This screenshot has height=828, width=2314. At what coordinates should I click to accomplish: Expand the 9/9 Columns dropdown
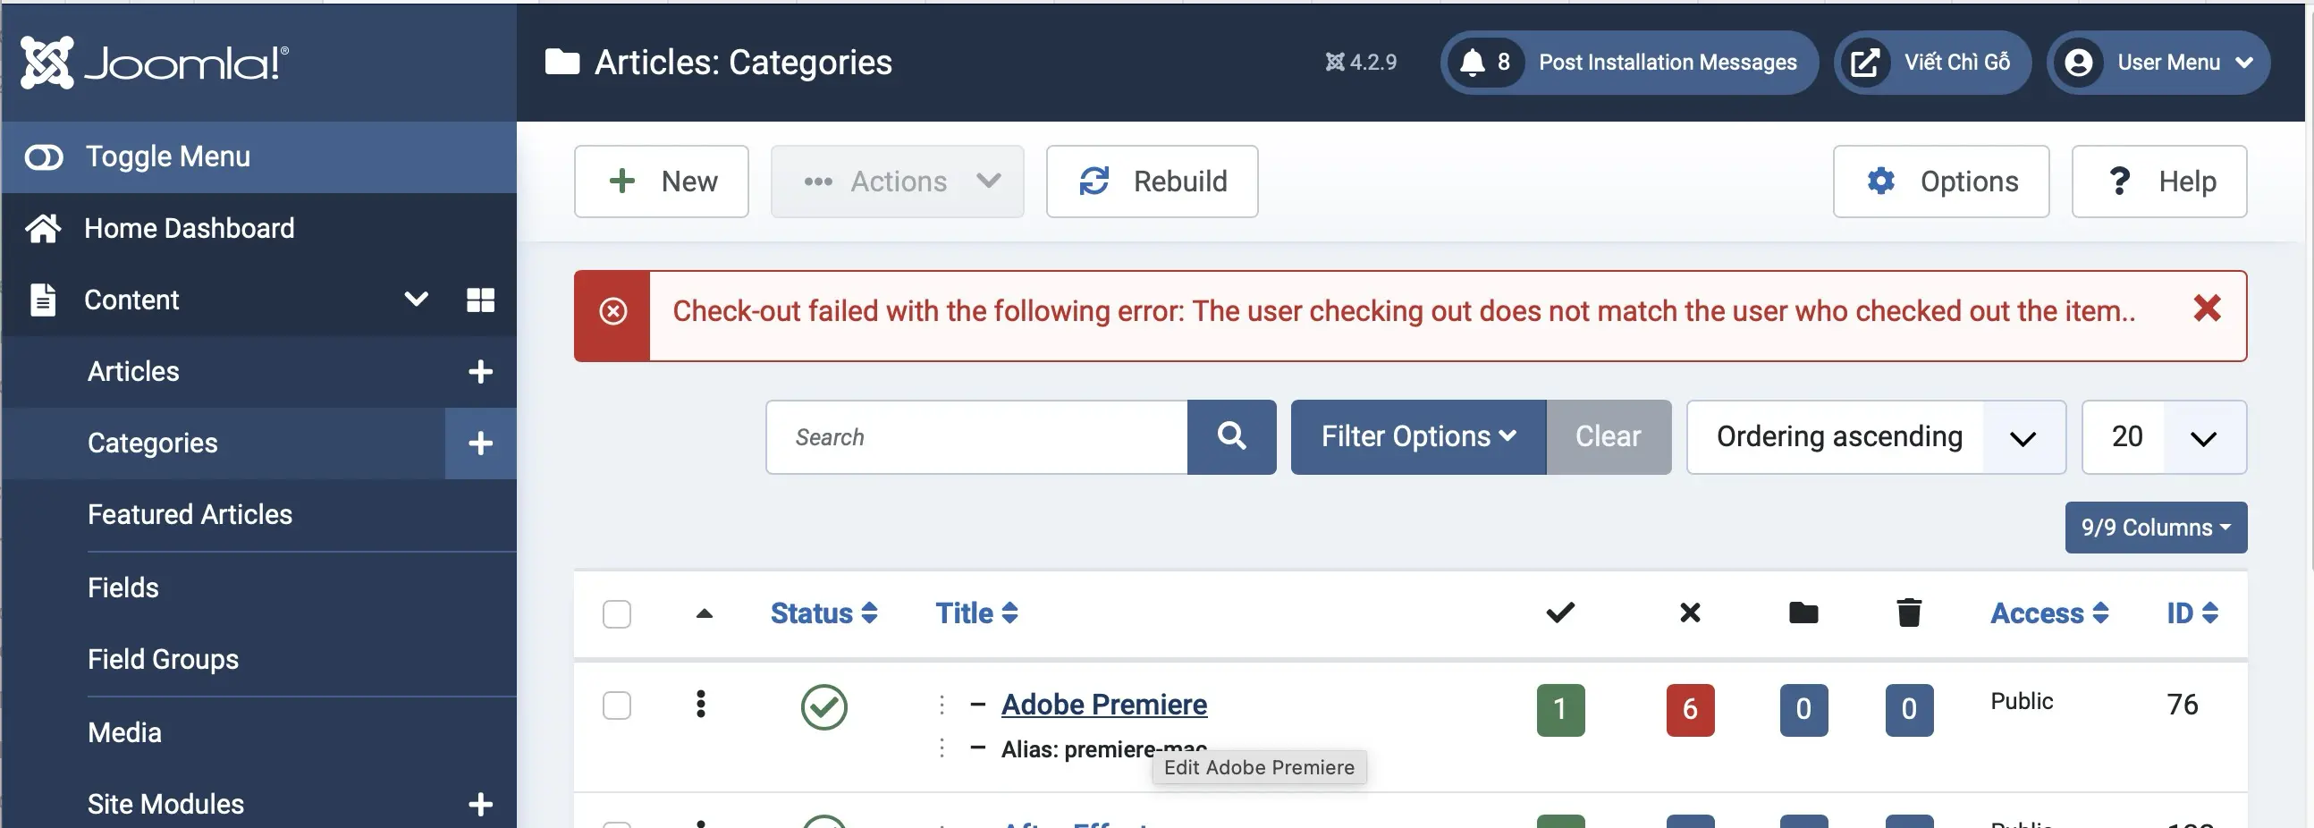click(2155, 528)
